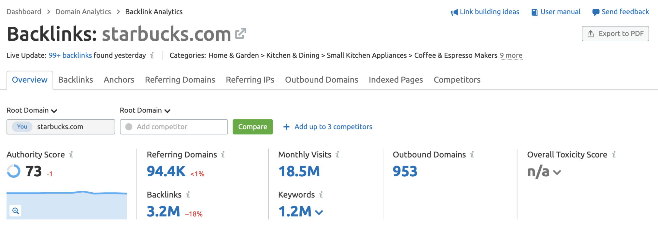
Task: Expand the 9 more categories link
Action: 511,56
